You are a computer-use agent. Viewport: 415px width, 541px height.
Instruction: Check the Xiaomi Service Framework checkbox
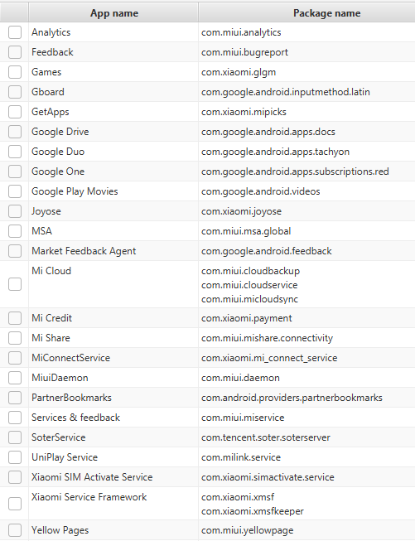point(15,504)
